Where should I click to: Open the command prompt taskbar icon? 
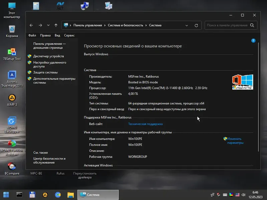tap(19, 195)
